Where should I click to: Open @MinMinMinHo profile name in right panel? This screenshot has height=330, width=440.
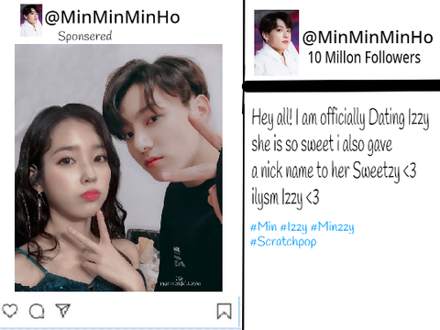pos(368,38)
